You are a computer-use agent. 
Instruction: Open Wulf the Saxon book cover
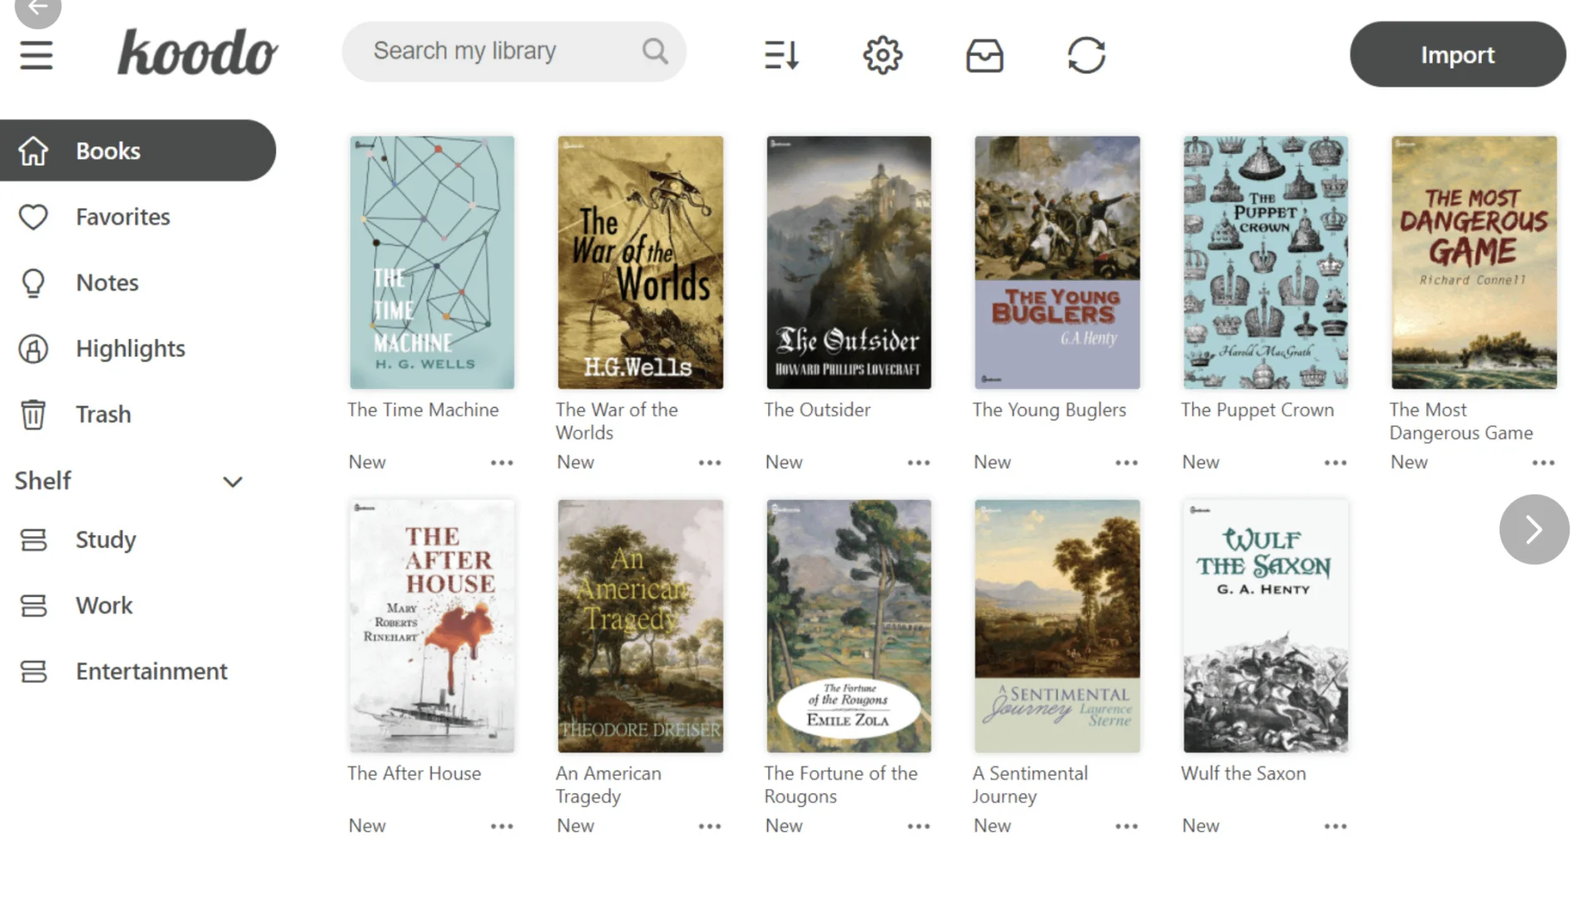[x=1266, y=627]
